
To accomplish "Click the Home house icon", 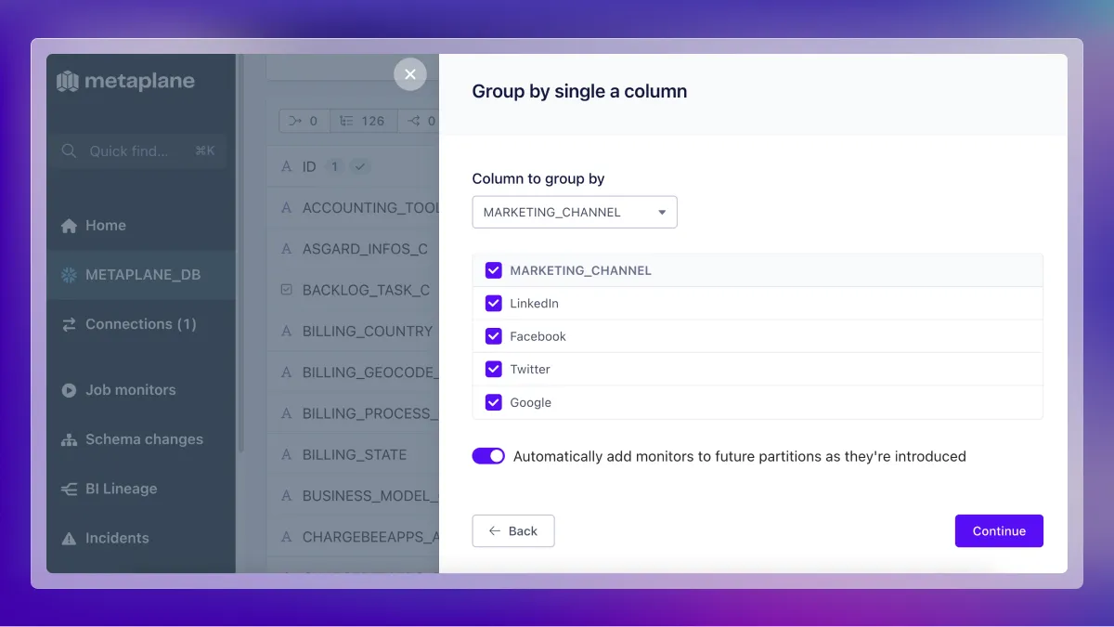I will coord(69,226).
